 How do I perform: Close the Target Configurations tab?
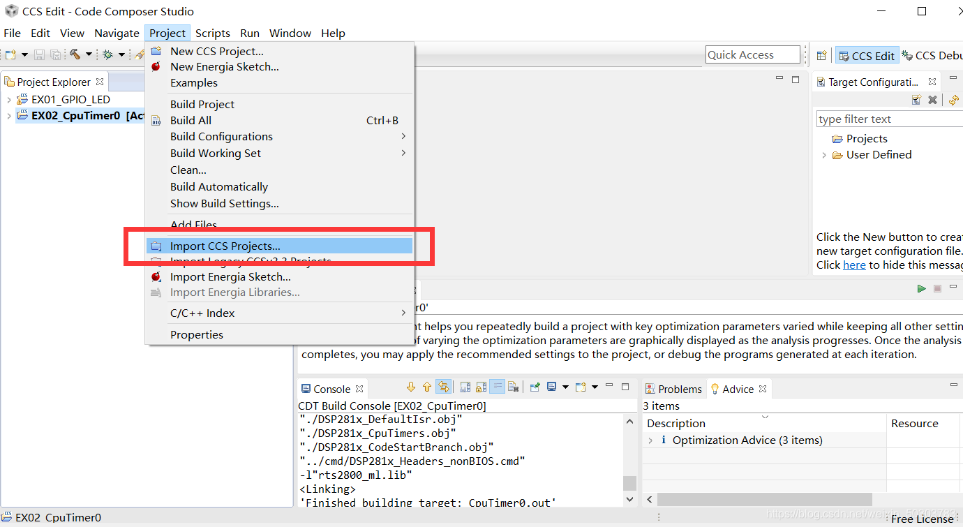[x=932, y=82]
